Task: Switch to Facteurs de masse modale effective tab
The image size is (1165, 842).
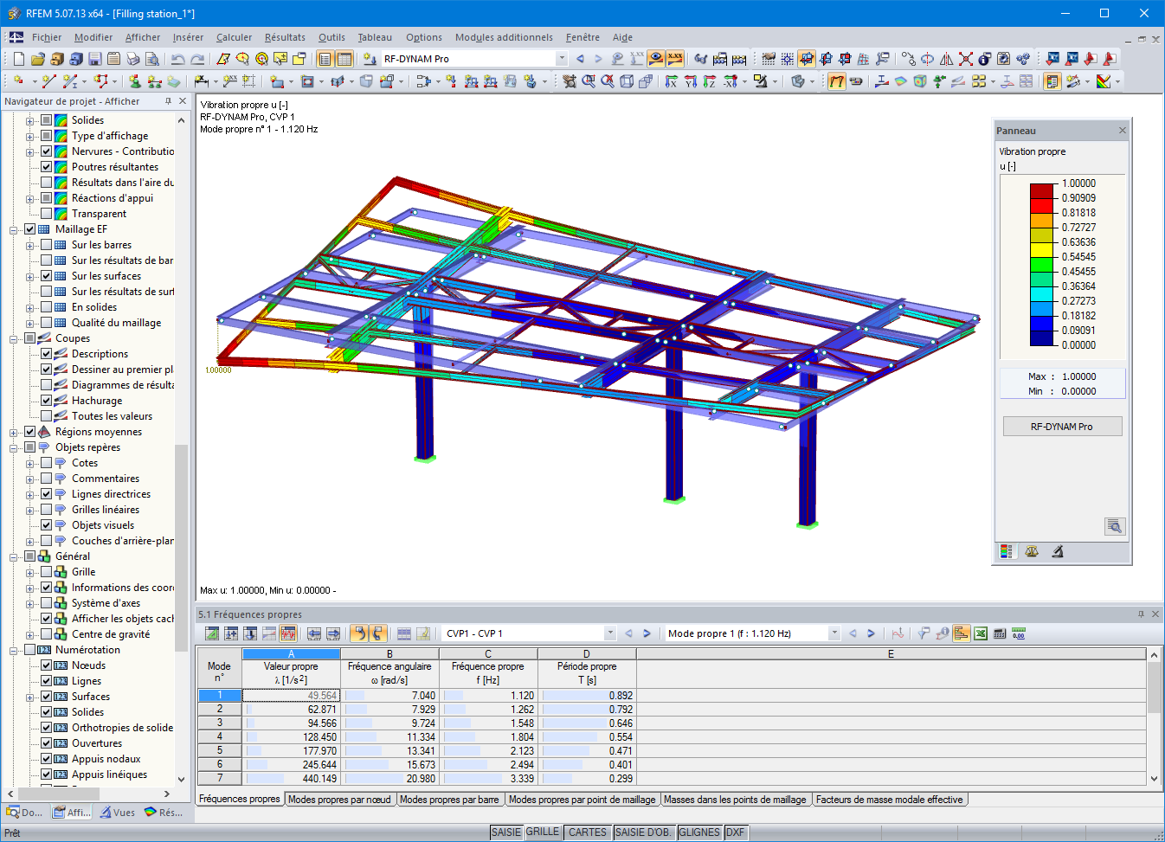Action: click(x=889, y=800)
